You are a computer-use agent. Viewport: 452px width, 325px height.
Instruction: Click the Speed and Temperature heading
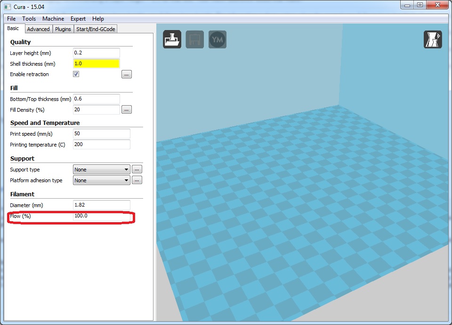click(45, 123)
